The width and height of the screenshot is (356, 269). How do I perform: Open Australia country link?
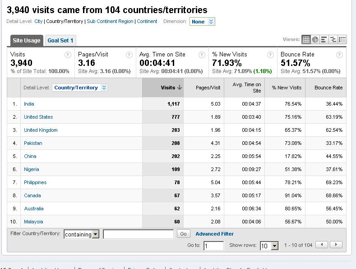tap(33, 209)
